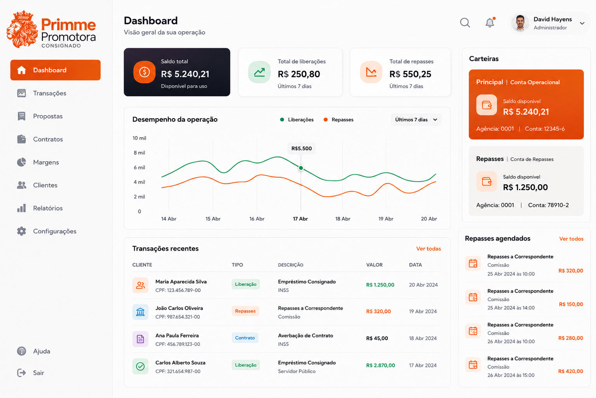Click the Total de repasses graph icon

371,72
